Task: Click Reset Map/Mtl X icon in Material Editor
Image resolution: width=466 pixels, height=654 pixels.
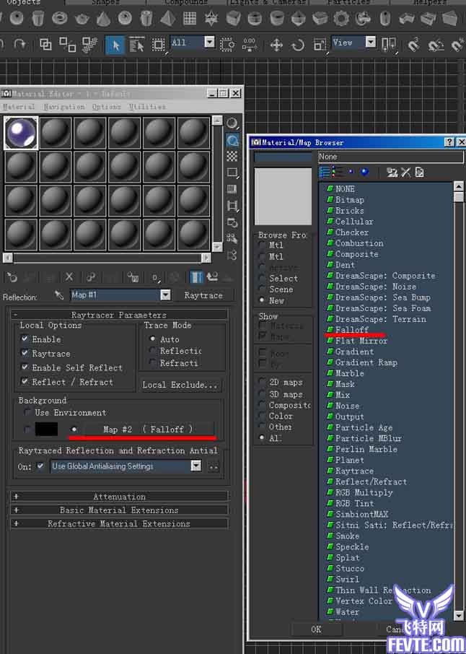Action: click(69, 276)
